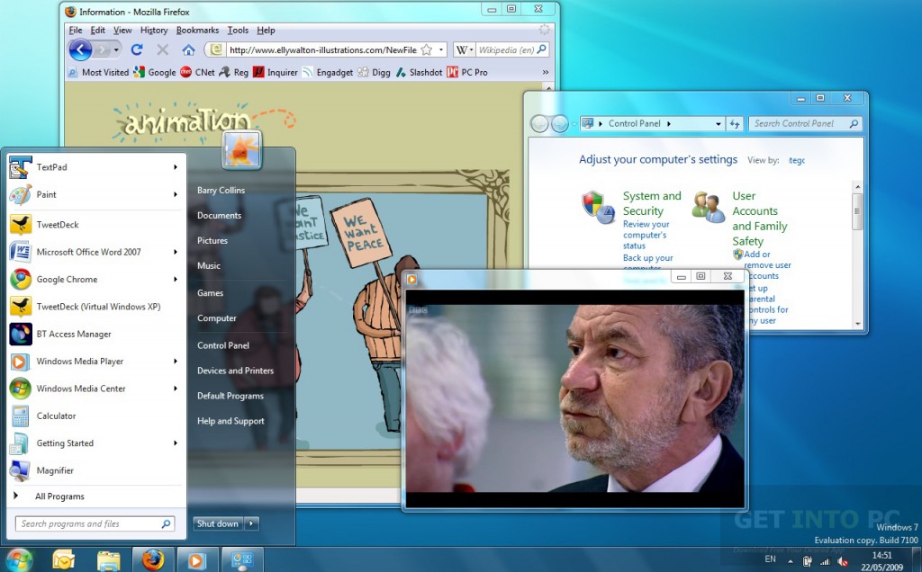Viewport: 922px width, 572px height.
Task: Click Control Panel vertical scrollbar thumb
Action: [x=857, y=211]
